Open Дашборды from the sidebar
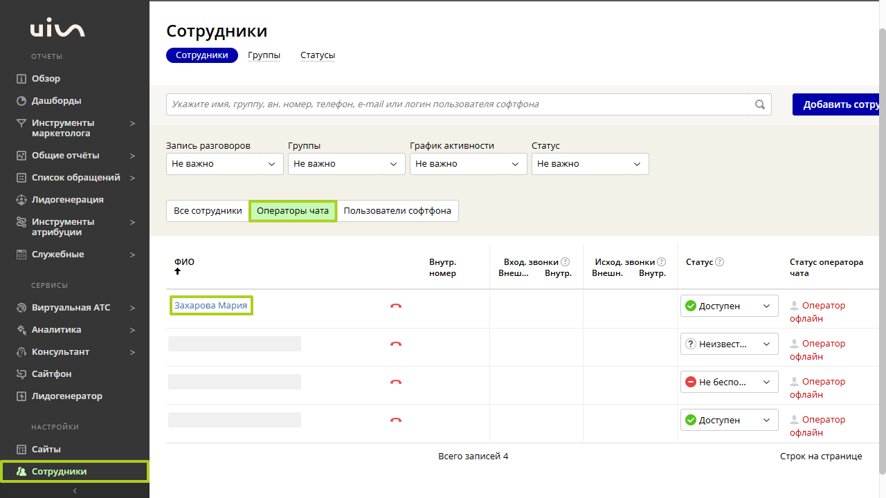The image size is (886, 498). [x=56, y=101]
